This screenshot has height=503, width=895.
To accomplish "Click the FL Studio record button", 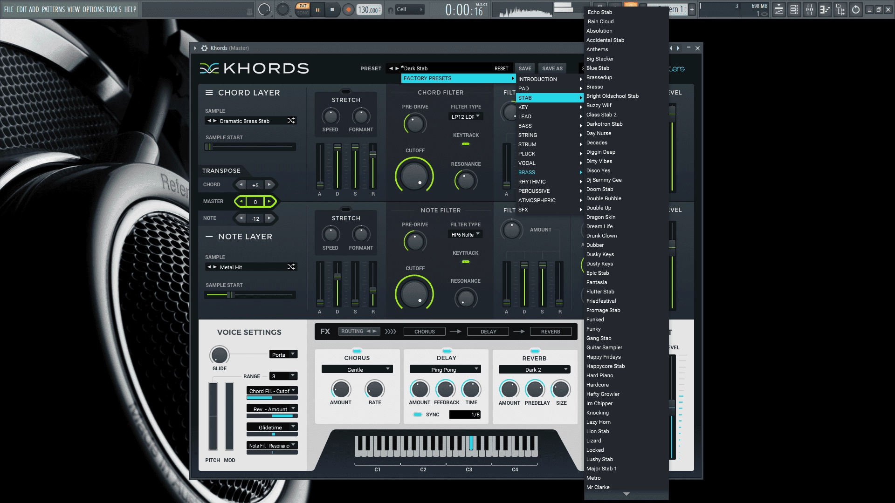I will pos(348,9).
